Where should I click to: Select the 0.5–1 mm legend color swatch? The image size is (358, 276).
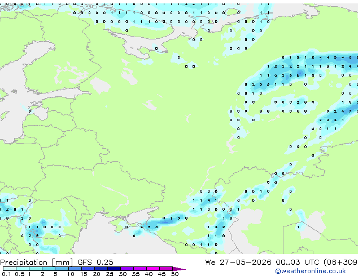(23, 269)
